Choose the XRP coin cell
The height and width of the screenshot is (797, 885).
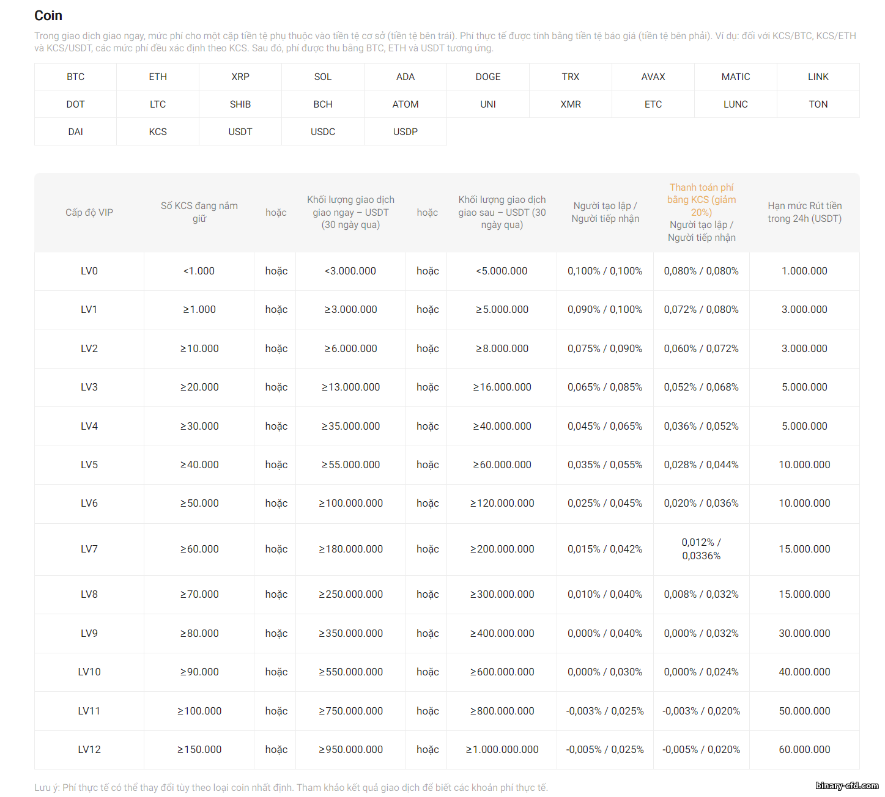coord(240,77)
